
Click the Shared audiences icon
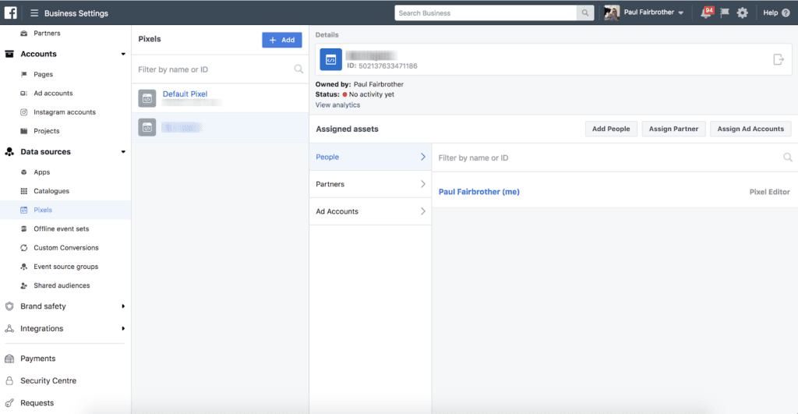coord(23,285)
